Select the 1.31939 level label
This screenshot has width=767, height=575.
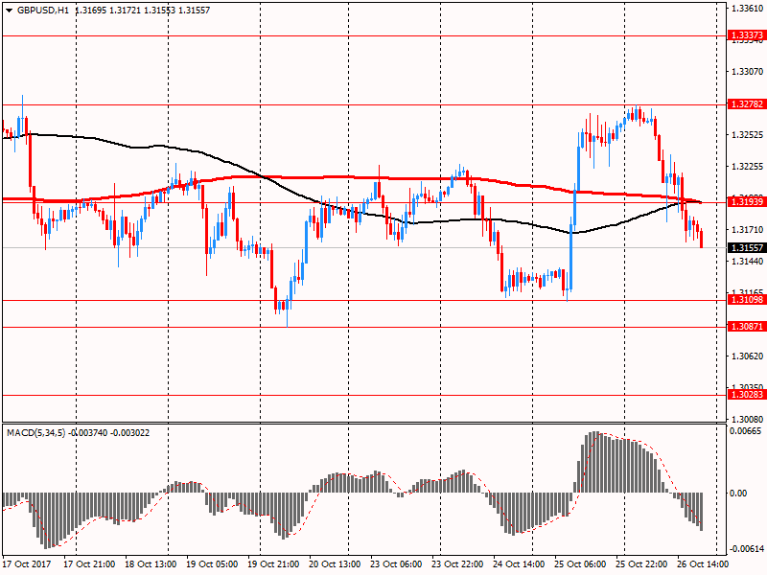(x=747, y=201)
